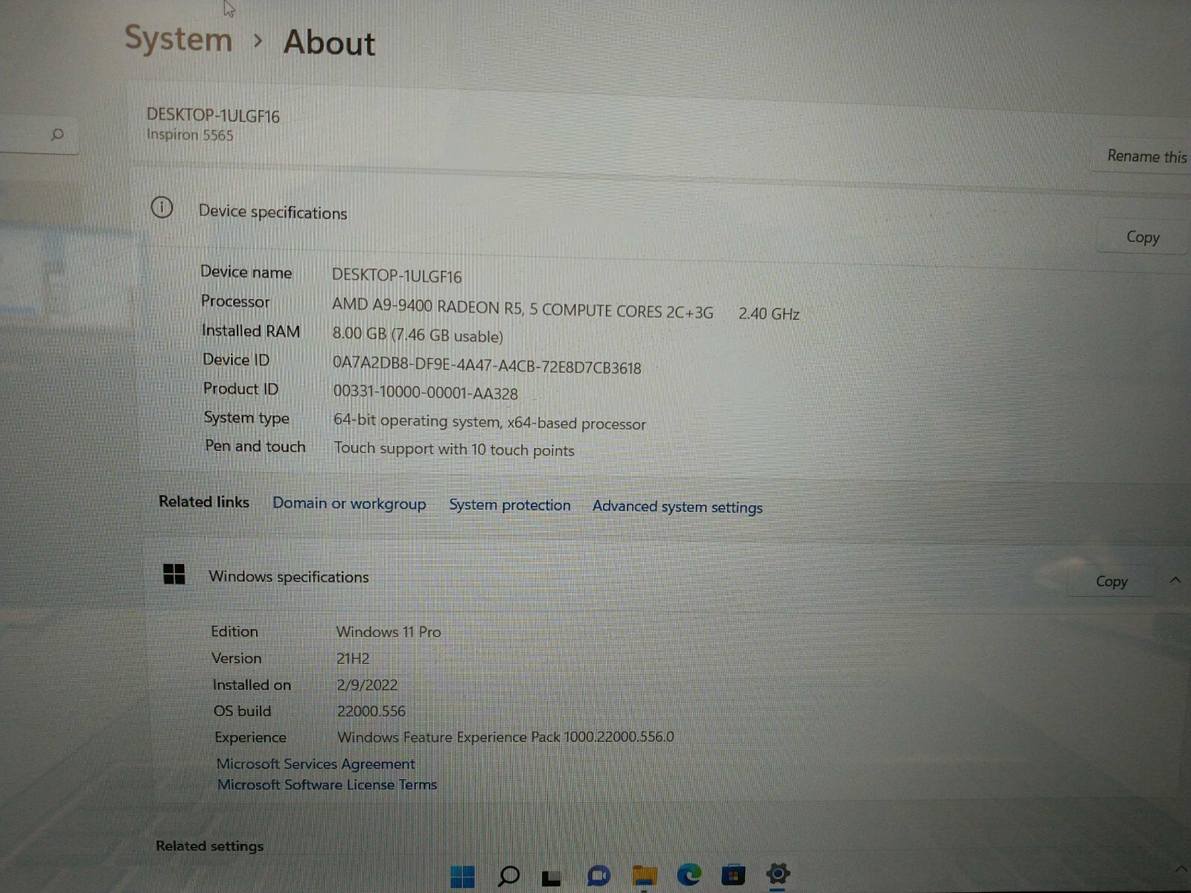Click the settings search magnifier icon
The width and height of the screenshot is (1191, 893).
(57, 134)
